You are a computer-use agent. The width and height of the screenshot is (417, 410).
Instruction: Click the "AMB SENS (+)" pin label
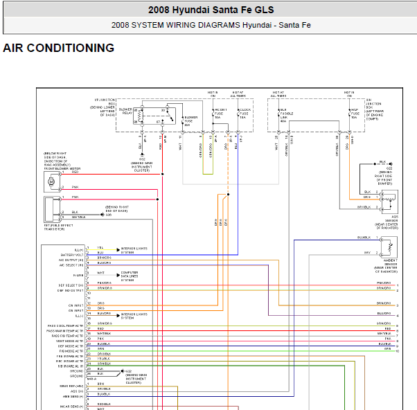73,396
